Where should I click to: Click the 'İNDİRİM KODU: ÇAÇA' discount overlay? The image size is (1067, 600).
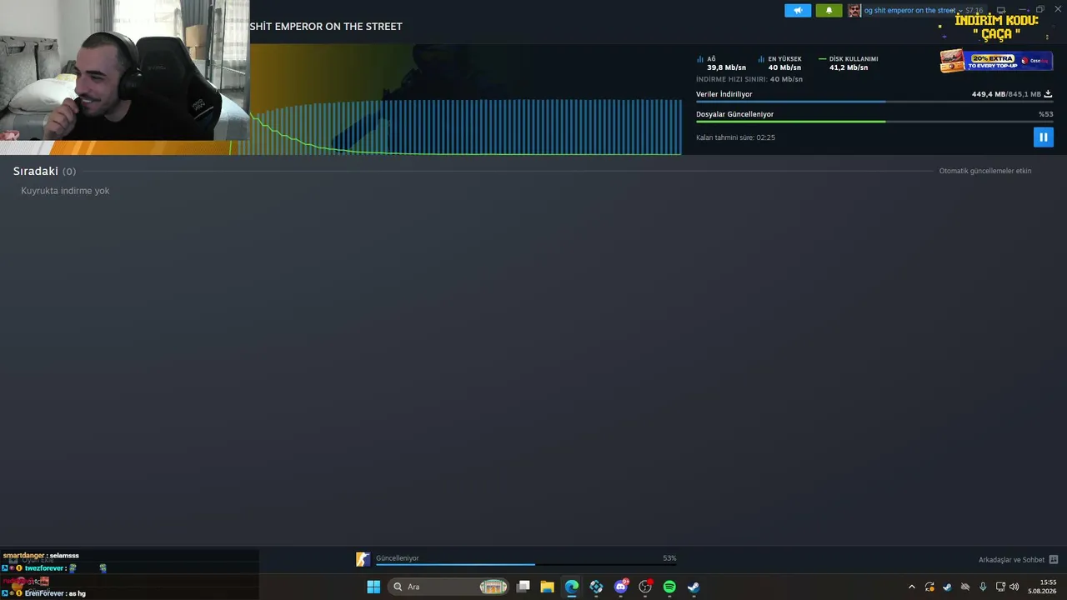996,27
